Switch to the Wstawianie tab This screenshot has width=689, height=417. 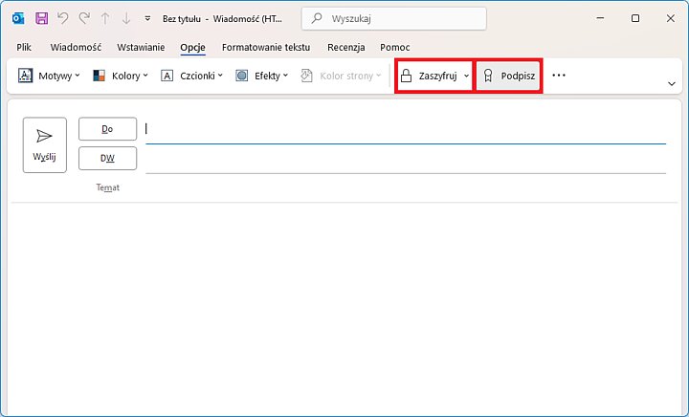pyautogui.click(x=141, y=47)
